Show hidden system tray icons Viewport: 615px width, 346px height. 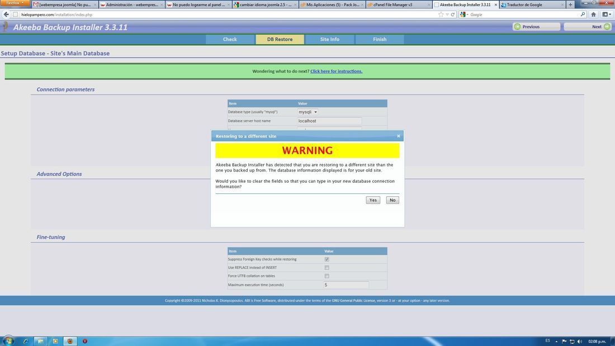tap(556, 342)
